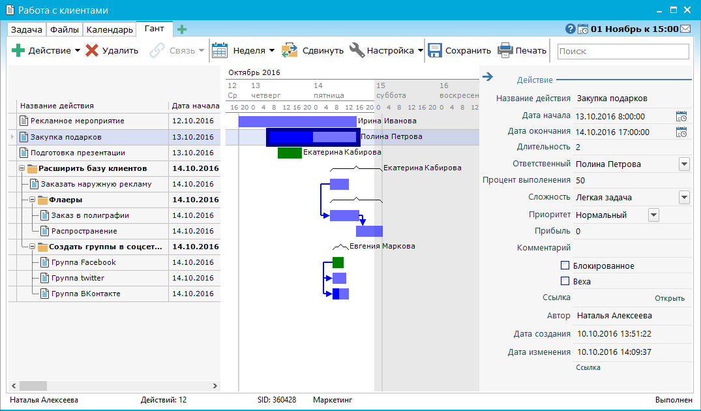This screenshot has width=701, height=411.
Task: Toggle the Веха checkbox
Action: (x=565, y=281)
